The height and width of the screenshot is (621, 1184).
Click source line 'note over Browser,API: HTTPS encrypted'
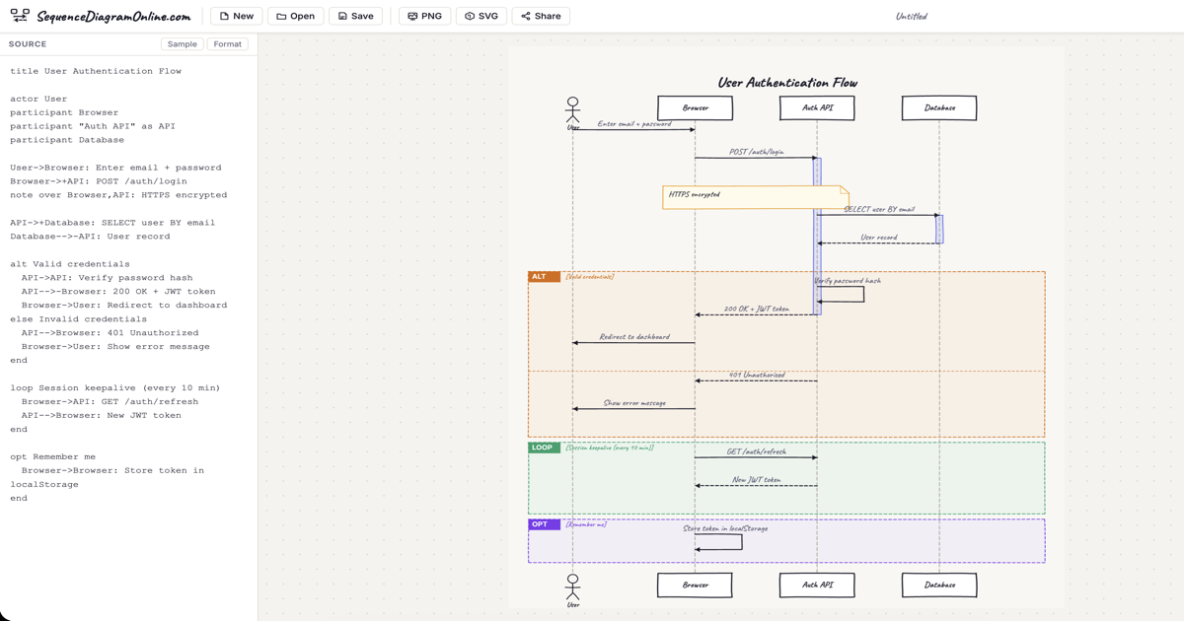tap(118, 195)
